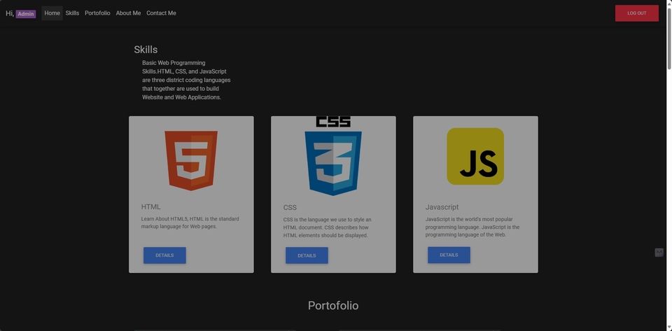Click the Javascript card title

coord(442,207)
